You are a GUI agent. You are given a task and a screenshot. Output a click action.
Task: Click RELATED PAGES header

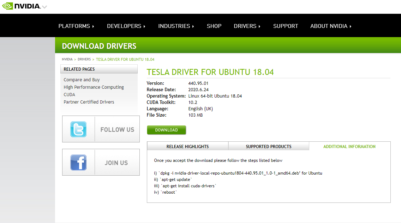click(99, 69)
